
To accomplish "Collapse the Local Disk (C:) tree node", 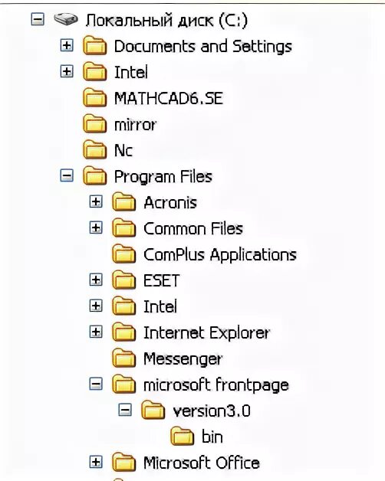I will click(x=38, y=20).
